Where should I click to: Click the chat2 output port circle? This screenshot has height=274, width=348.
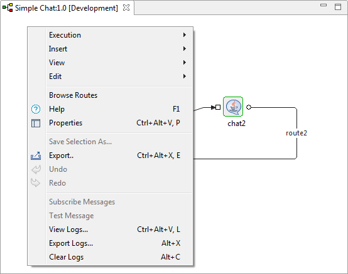click(x=249, y=107)
